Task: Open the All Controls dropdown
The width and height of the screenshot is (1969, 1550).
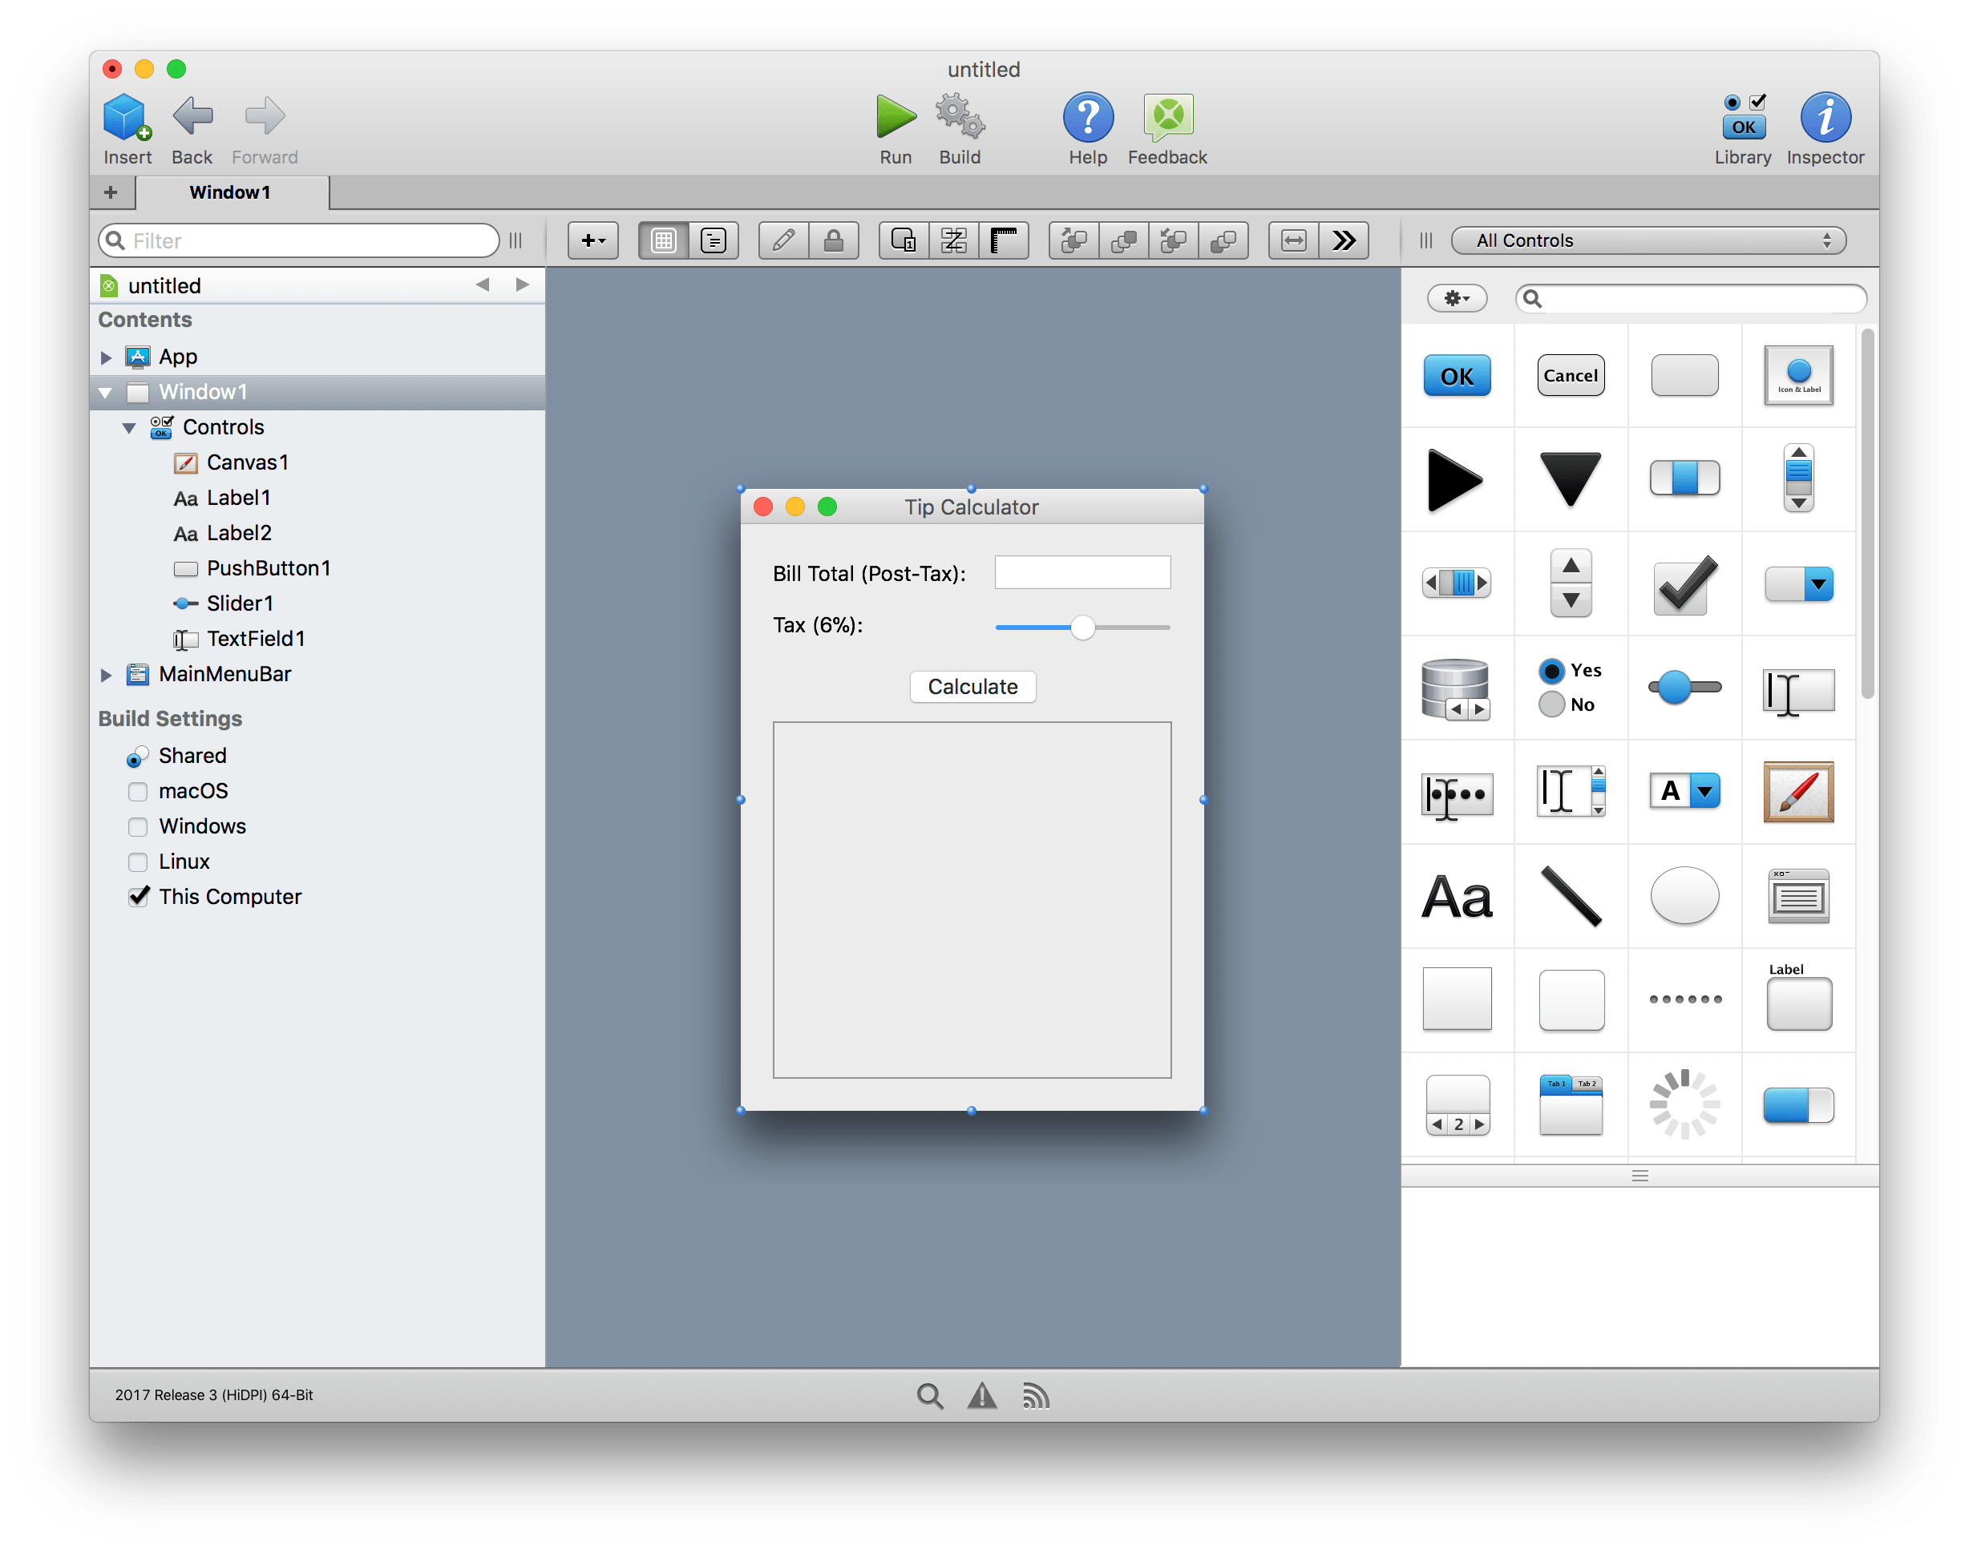Action: point(1648,240)
